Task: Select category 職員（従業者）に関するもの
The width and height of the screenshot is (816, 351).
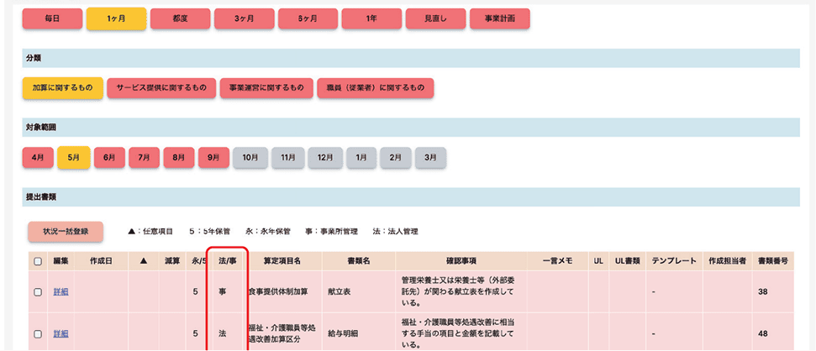Action: coord(375,88)
